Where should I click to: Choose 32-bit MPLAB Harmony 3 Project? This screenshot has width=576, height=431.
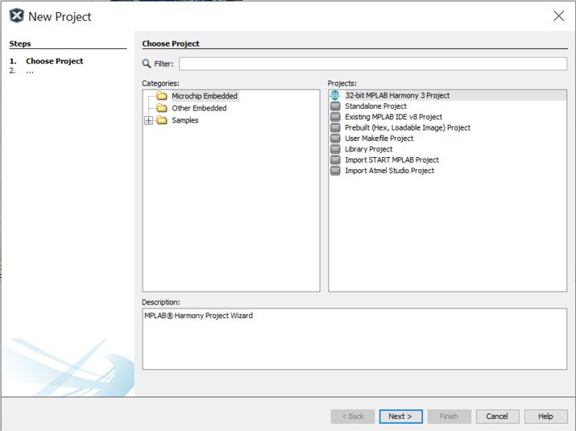coord(397,96)
